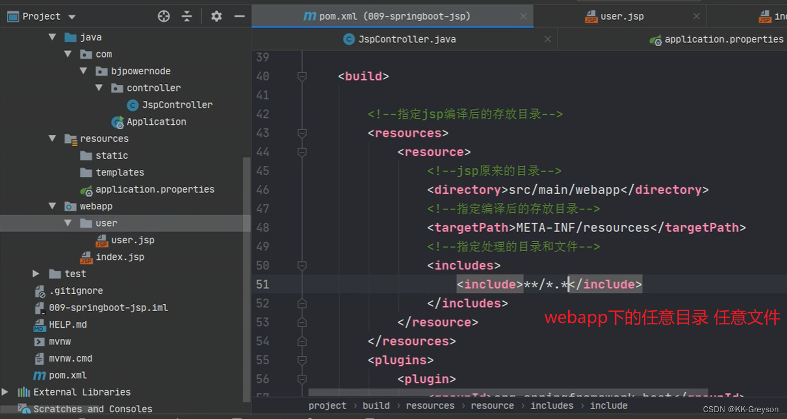Close the JspController.java tab
This screenshot has width=787, height=419.
click(548, 39)
